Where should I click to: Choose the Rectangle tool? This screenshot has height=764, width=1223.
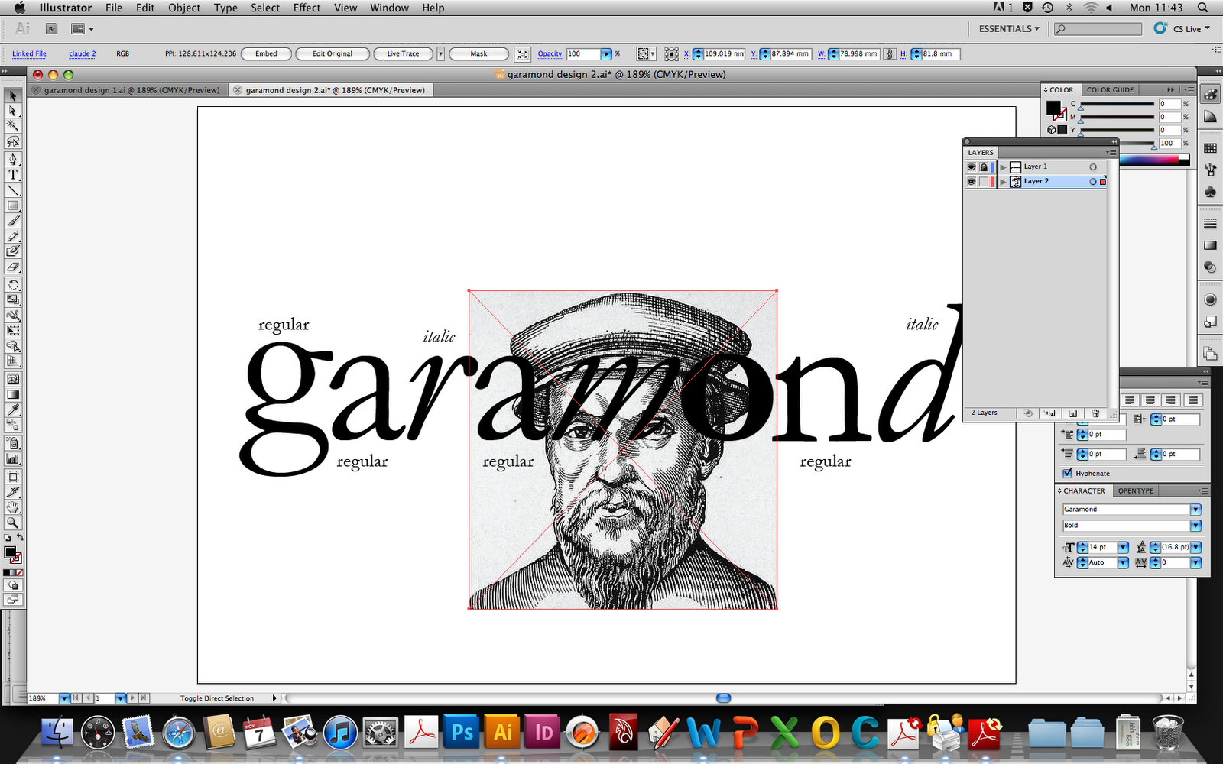[x=13, y=205]
